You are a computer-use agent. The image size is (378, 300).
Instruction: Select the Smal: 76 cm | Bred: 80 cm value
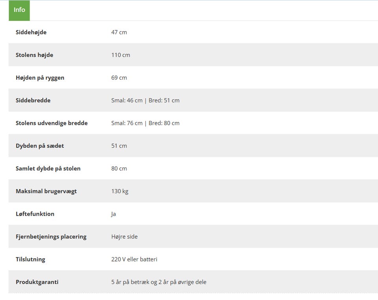pyautogui.click(x=145, y=123)
